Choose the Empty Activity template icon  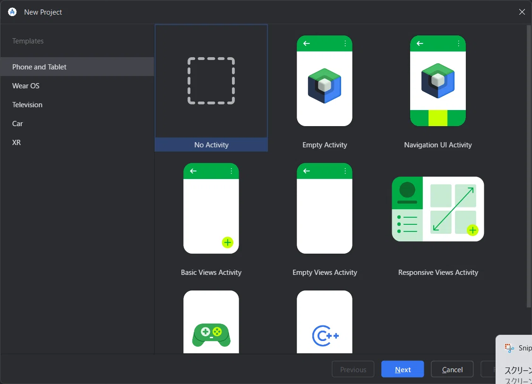(325, 81)
